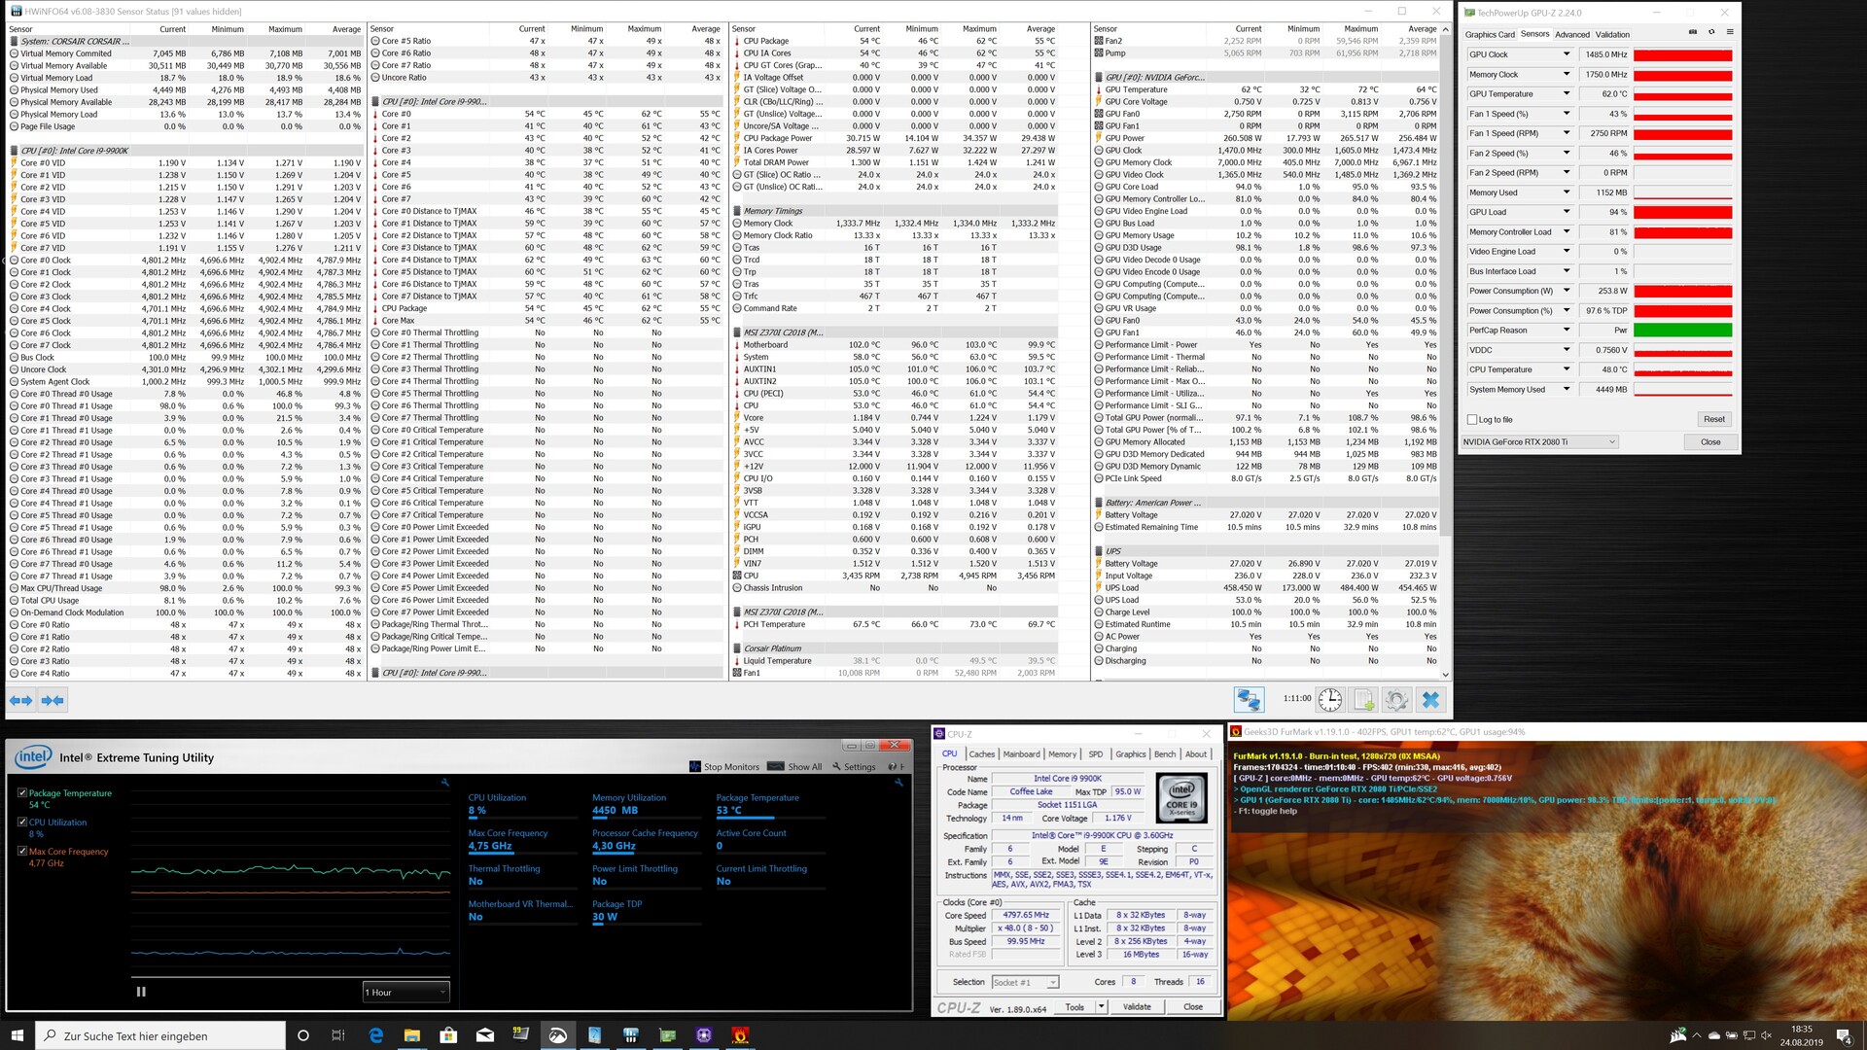Open the GPU Temperature sensor dropdown arrow
1867x1050 pixels.
tap(1567, 93)
